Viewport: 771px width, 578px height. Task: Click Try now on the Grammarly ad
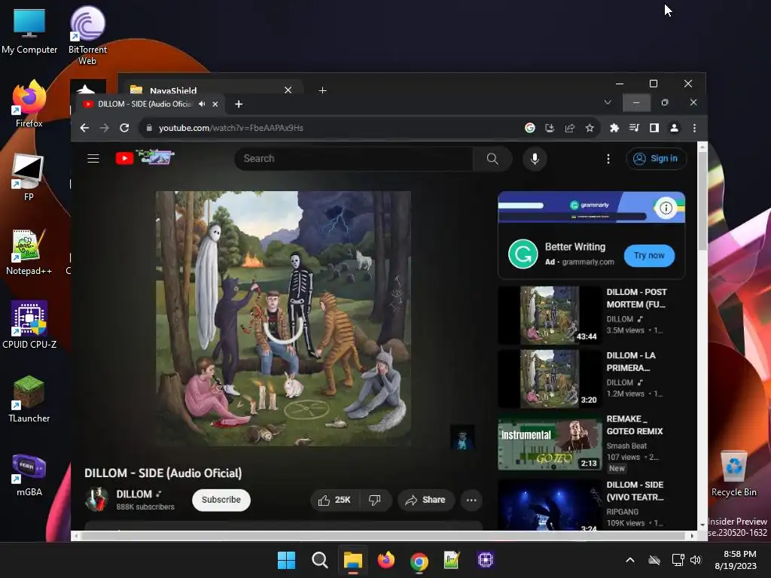[x=649, y=256]
